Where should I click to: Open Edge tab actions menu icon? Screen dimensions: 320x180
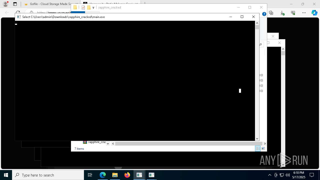pyautogui.click(x=15, y=4)
